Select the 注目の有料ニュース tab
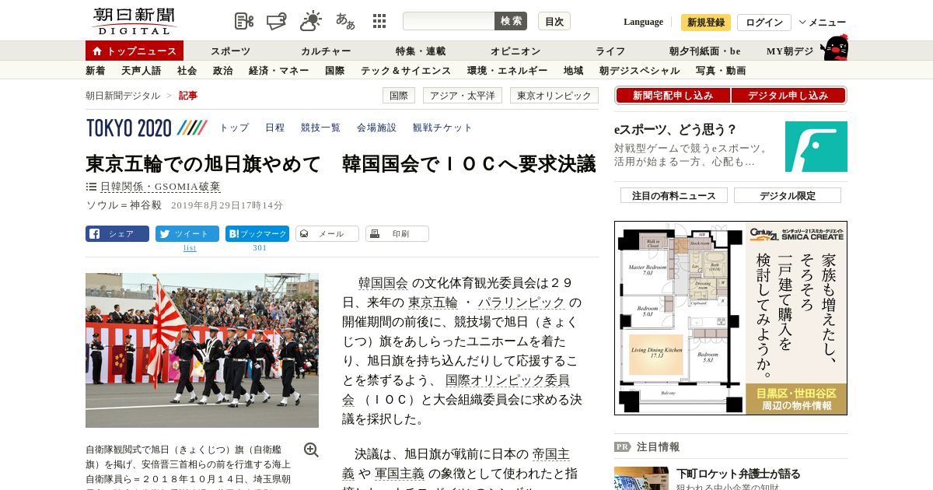Screen dimensions: 933x490 tap(674, 195)
